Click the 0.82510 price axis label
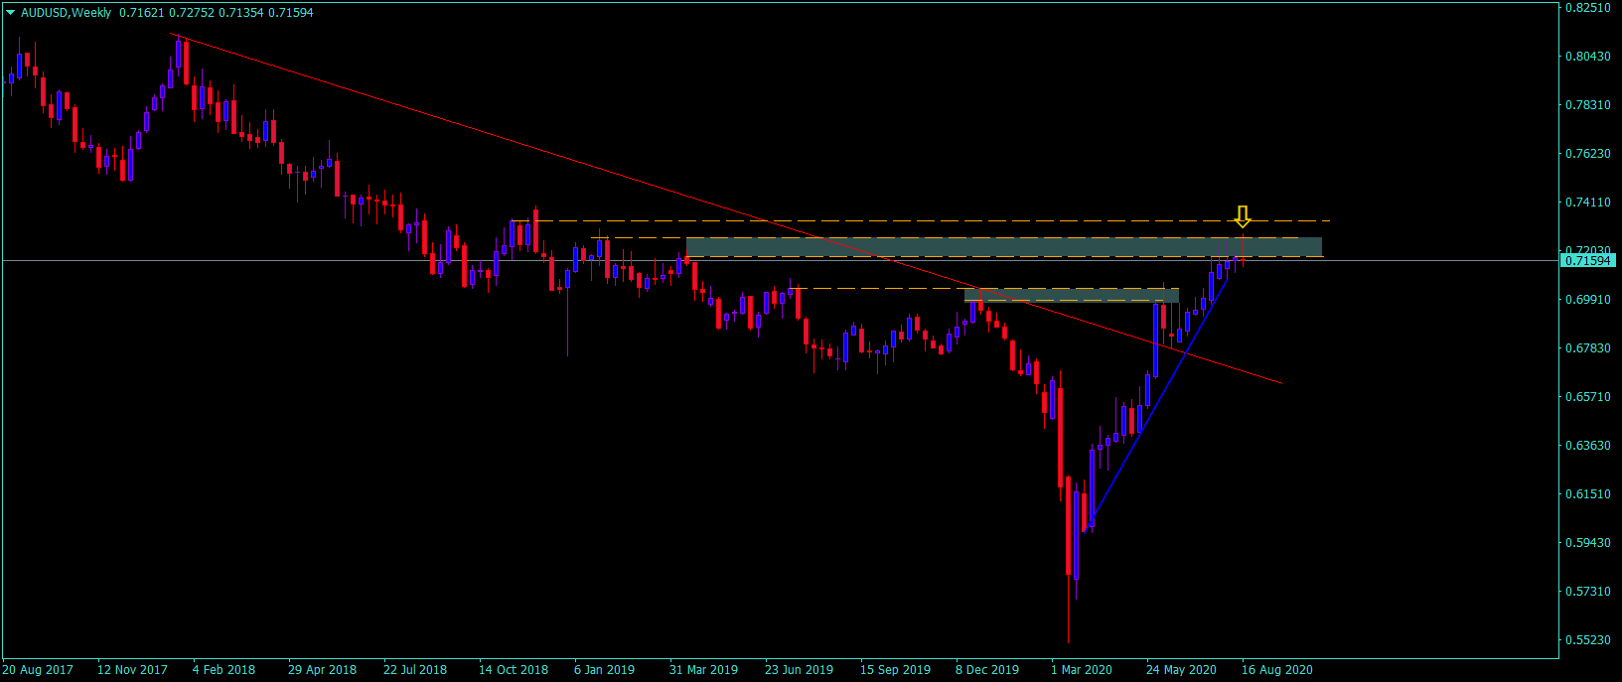The width and height of the screenshot is (1622, 682). pos(1587,8)
